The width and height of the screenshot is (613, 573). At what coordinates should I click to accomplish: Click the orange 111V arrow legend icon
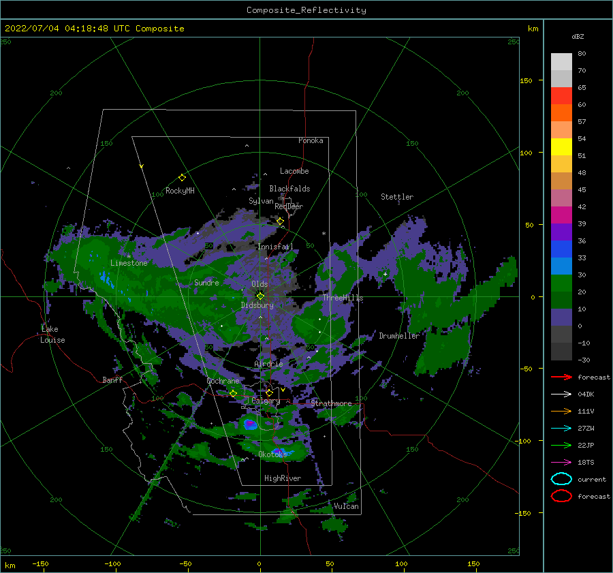coord(561,411)
